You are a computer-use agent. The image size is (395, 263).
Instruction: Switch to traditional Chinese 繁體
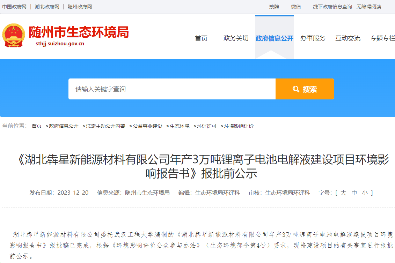[x=274, y=7]
